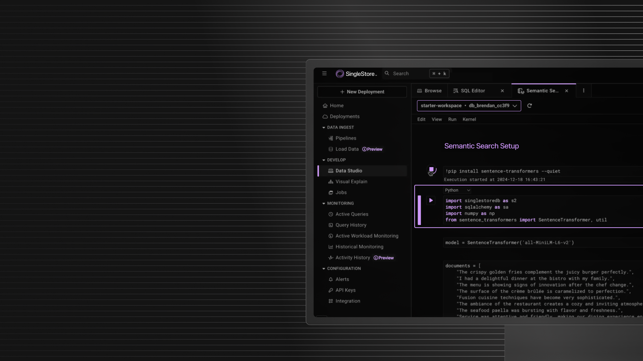The width and height of the screenshot is (643, 361).
Task: Click the Historical Monitoring chart icon
Action: 331,247
